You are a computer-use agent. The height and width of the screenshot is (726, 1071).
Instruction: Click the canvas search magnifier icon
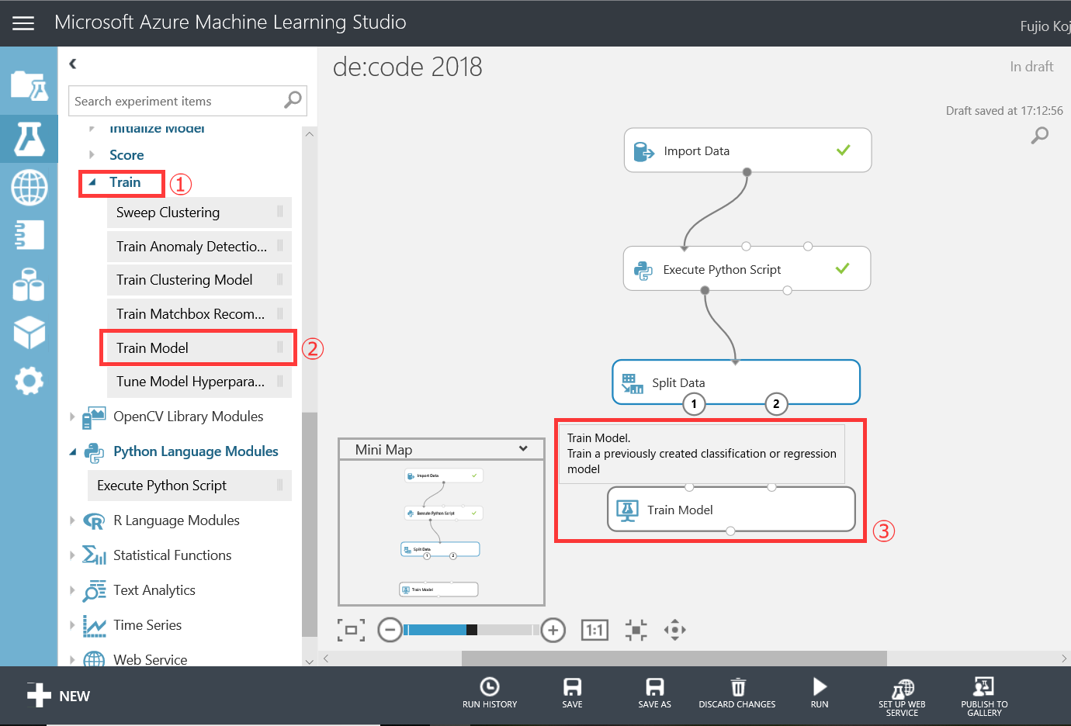pyautogui.click(x=1039, y=136)
